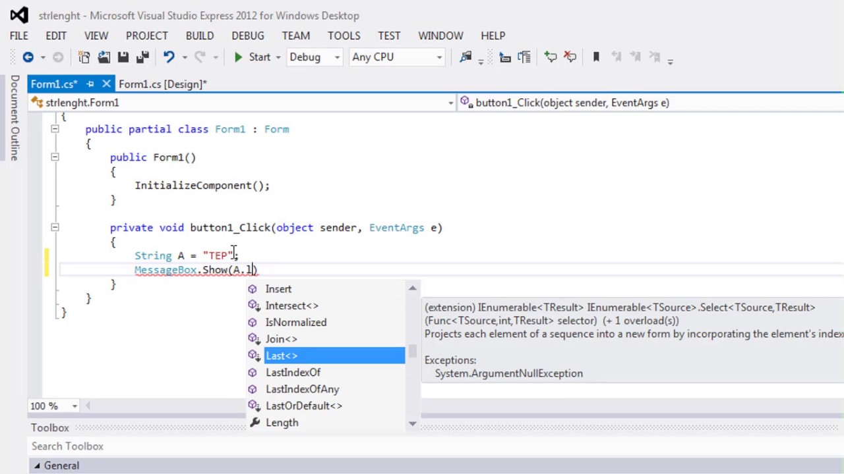844x474 pixels.
Task: Click the cube icon beside the Insert suggestion
Action: (253, 289)
